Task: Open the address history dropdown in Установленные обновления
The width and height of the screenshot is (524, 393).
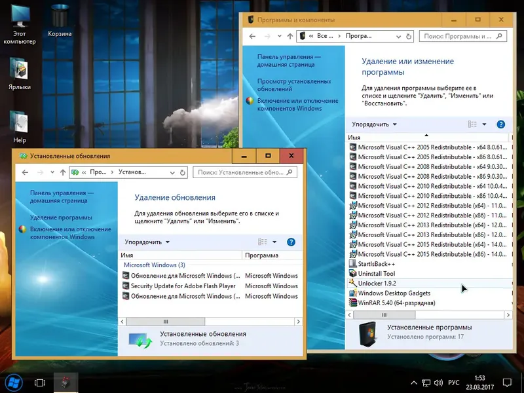Action: point(172,172)
